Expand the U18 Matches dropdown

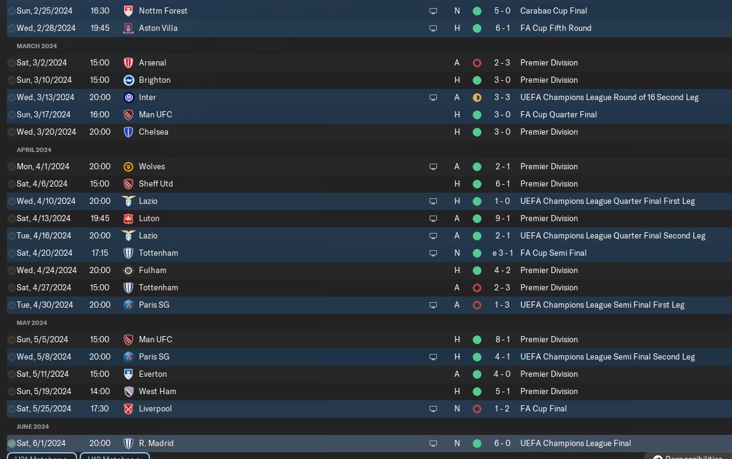(114, 456)
